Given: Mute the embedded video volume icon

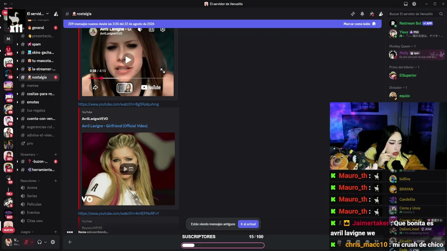Looking at the screenshot, I should tap(140, 30).
